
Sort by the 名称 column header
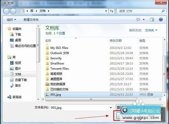[x=48, y=41]
